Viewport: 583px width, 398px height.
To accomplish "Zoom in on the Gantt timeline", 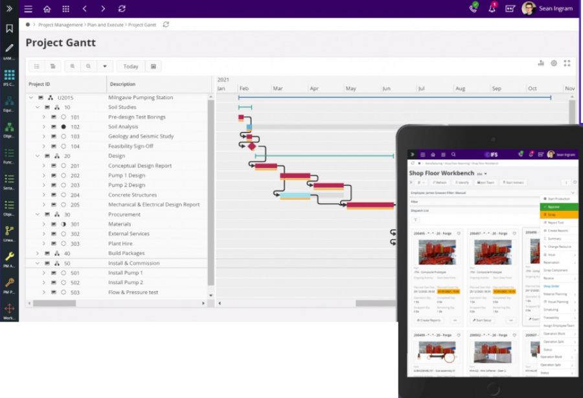I will (73, 66).
